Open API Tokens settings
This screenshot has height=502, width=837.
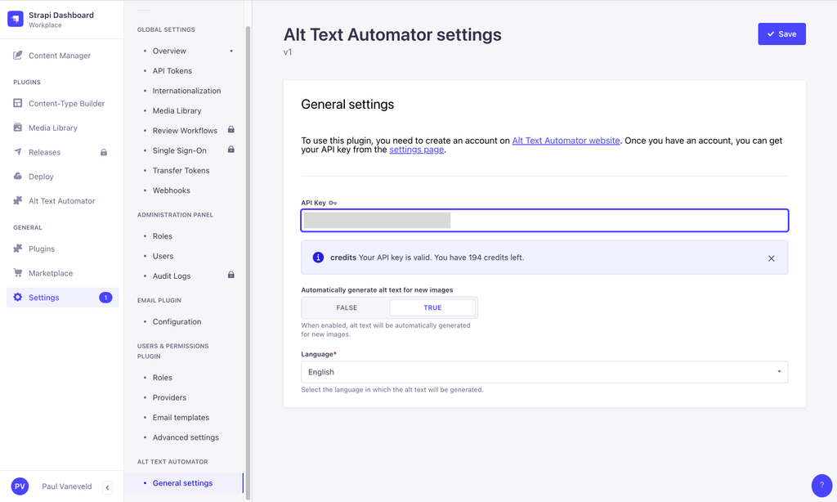pyautogui.click(x=172, y=70)
